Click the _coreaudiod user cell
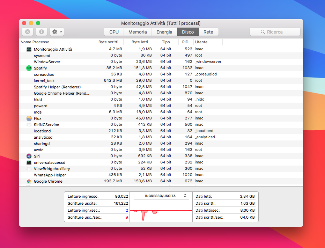 (206, 74)
